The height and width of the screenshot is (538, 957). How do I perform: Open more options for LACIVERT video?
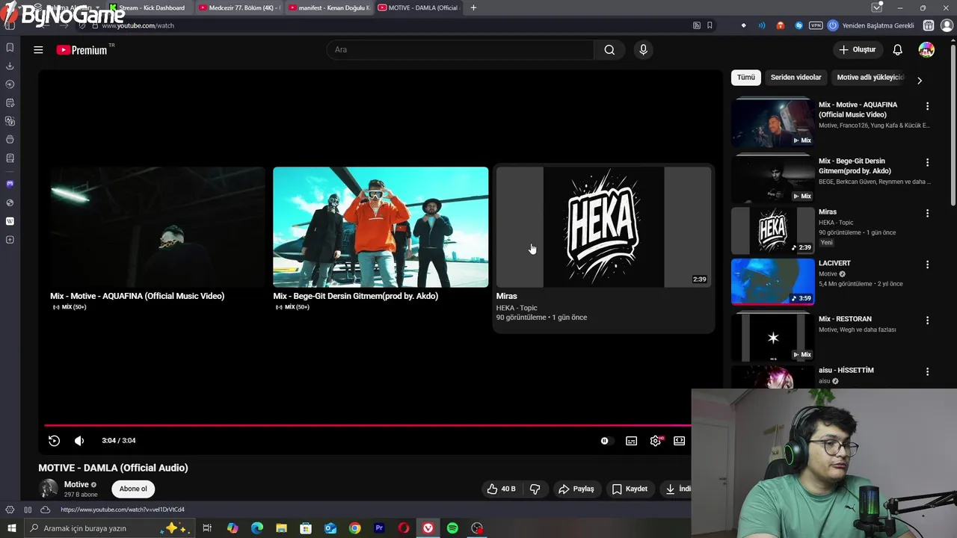[x=927, y=265]
